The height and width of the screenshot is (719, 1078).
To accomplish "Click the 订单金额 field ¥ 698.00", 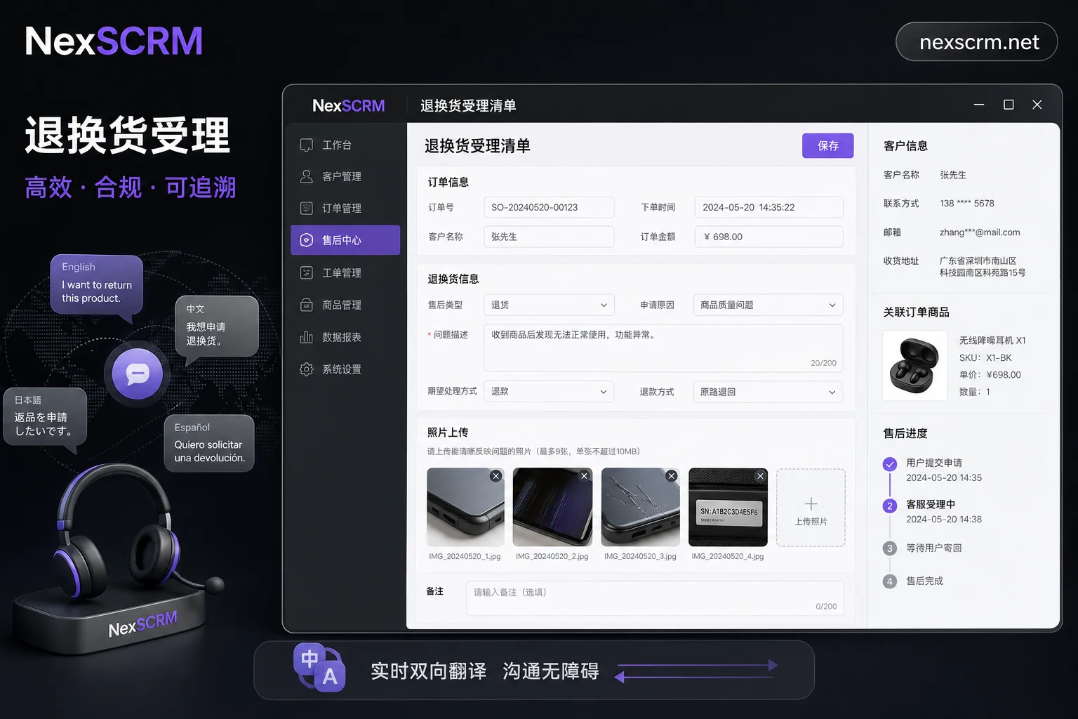I will click(x=769, y=237).
